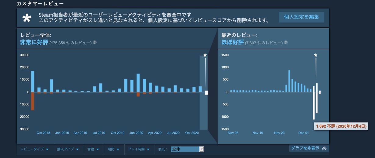Click the Nov 08 axis label

pyautogui.click(x=233, y=133)
